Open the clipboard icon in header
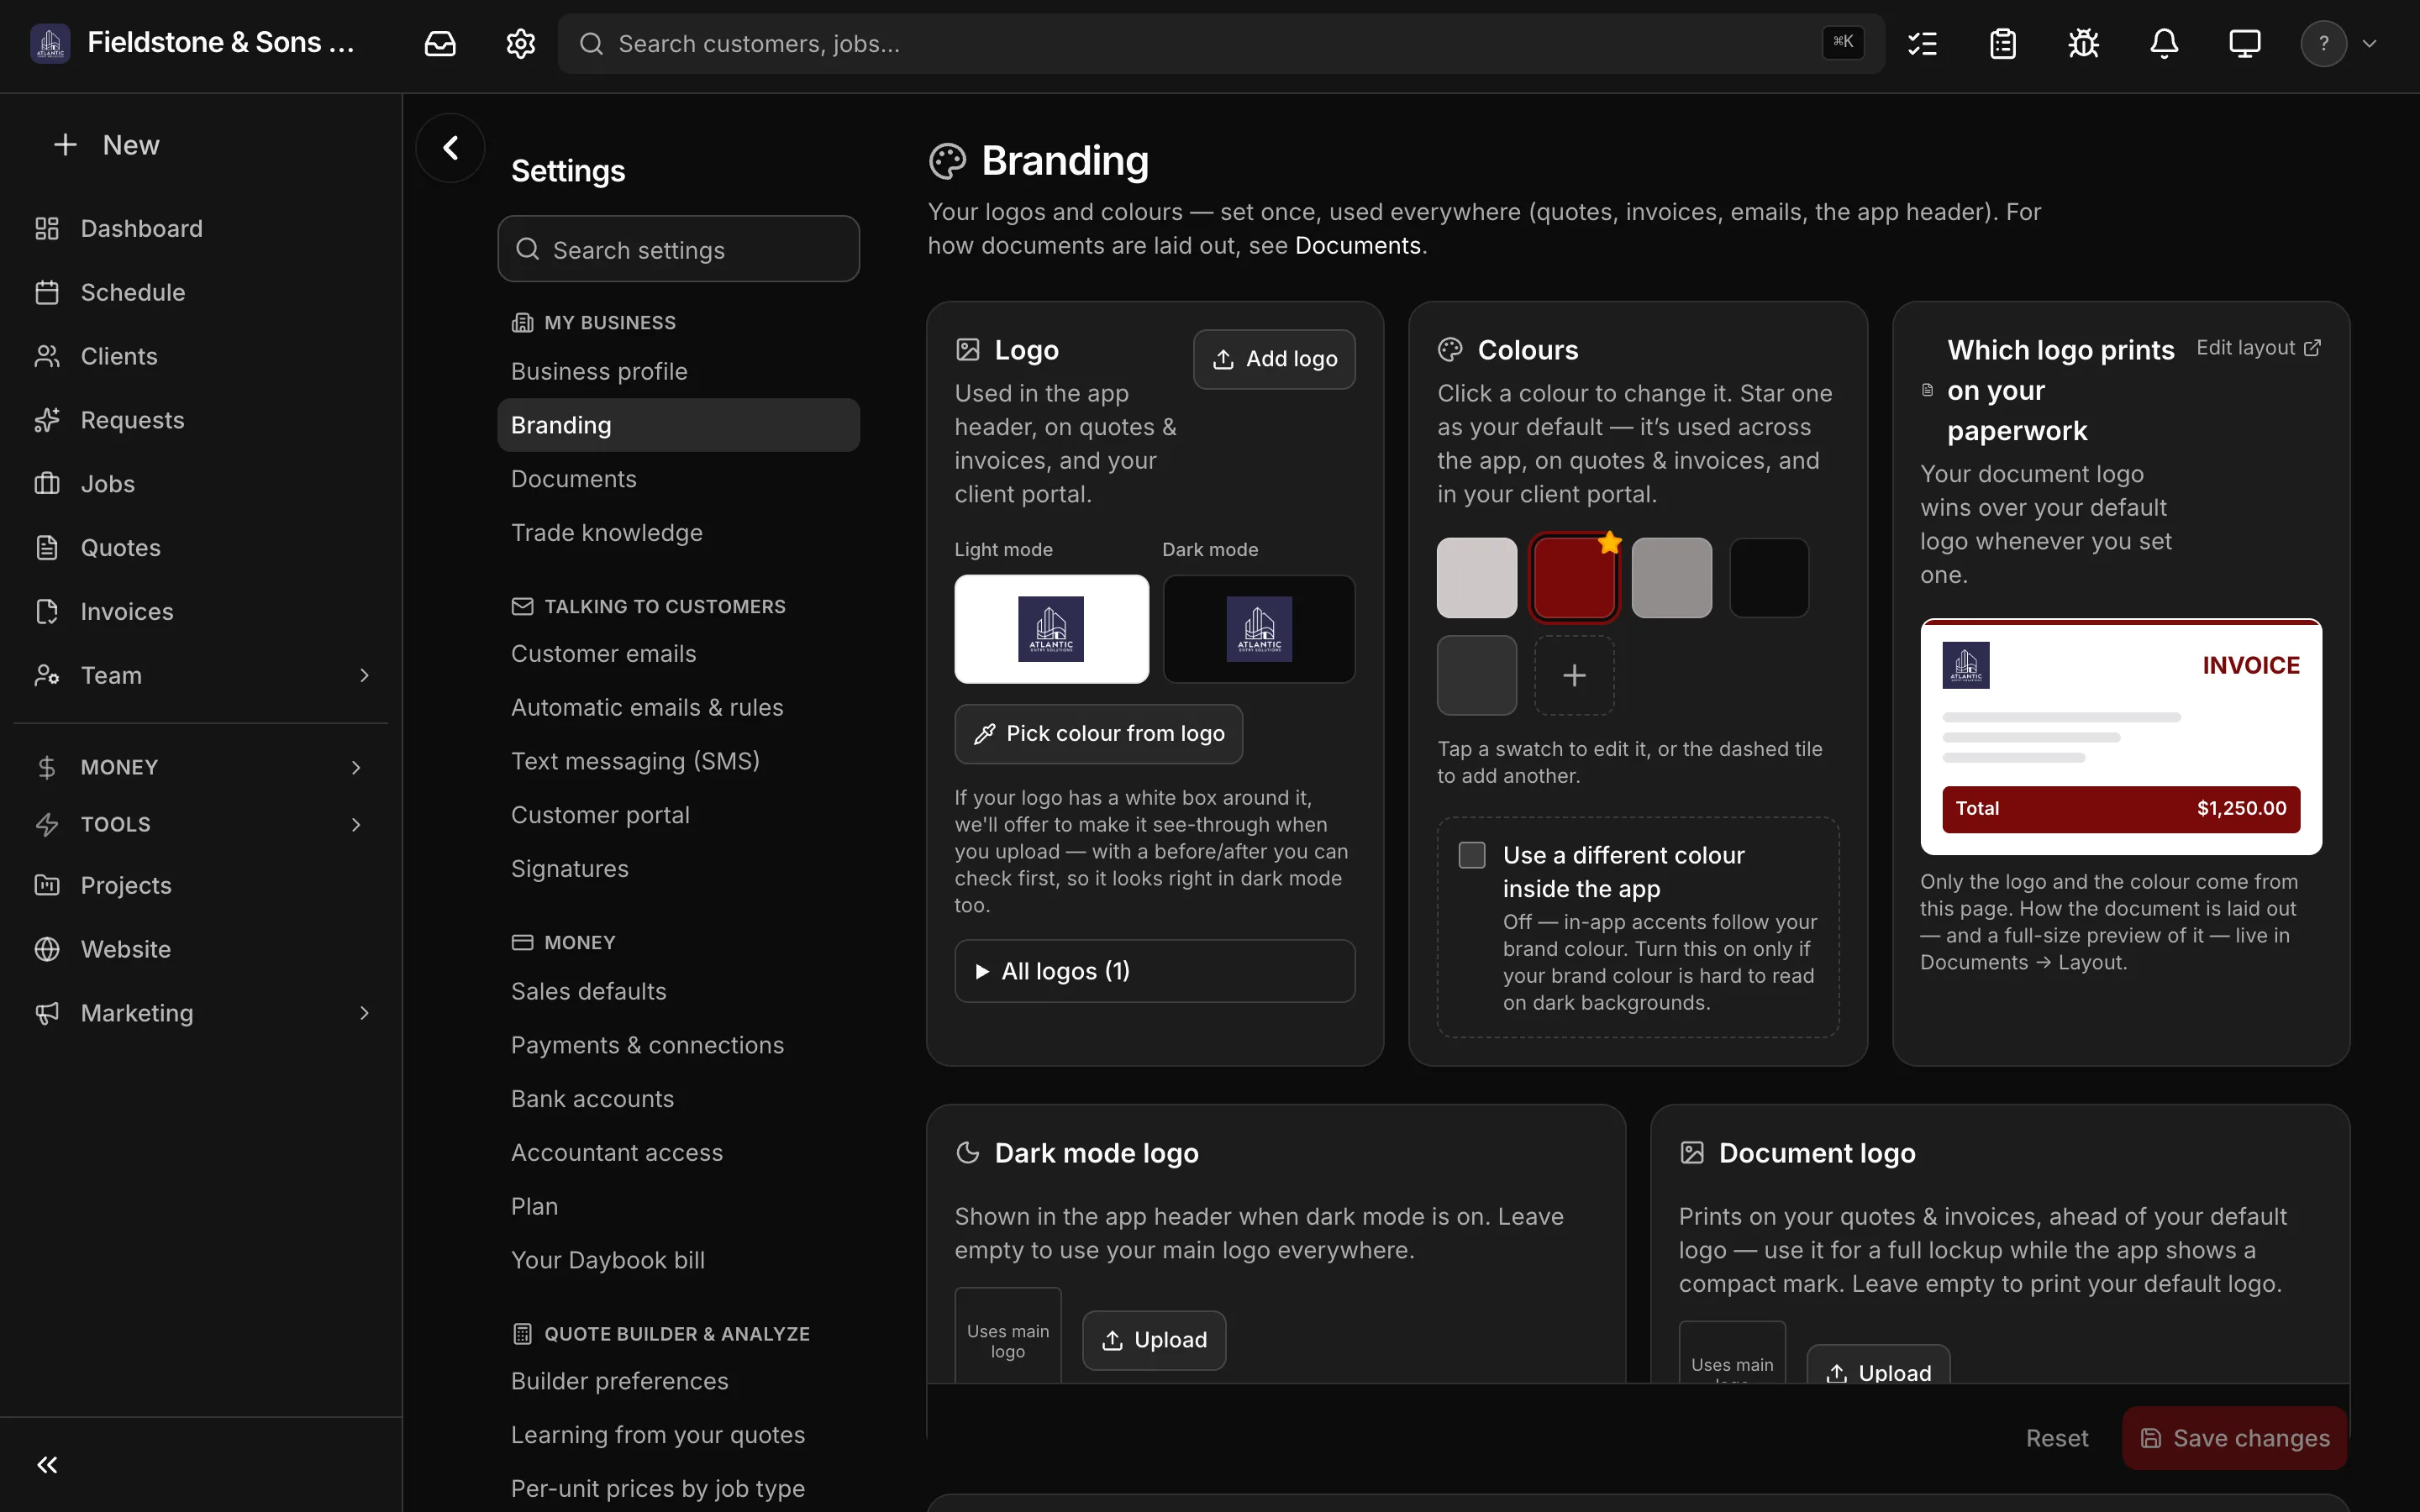 click(2003, 44)
